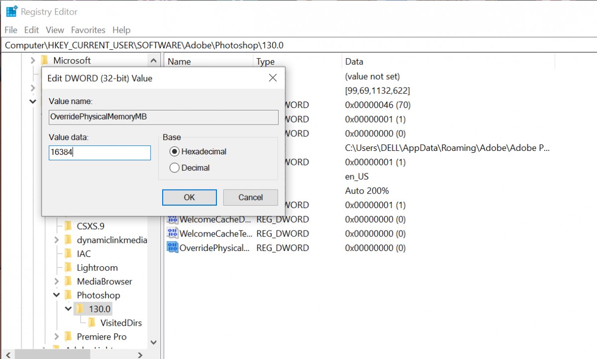Click the Registry Editor app icon in title bar
Viewport: 597px width, 359px height.
click(12, 11)
